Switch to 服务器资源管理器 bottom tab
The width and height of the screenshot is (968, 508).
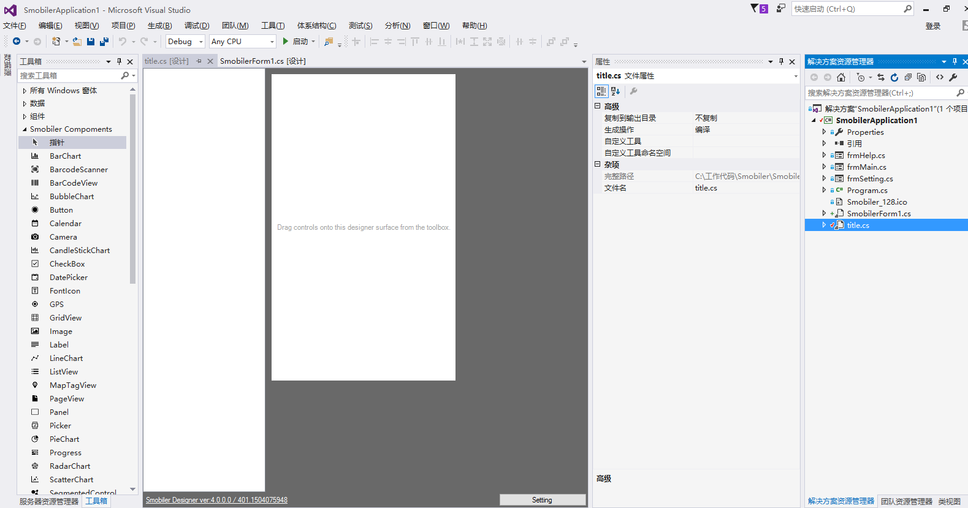click(x=49, y=501)
